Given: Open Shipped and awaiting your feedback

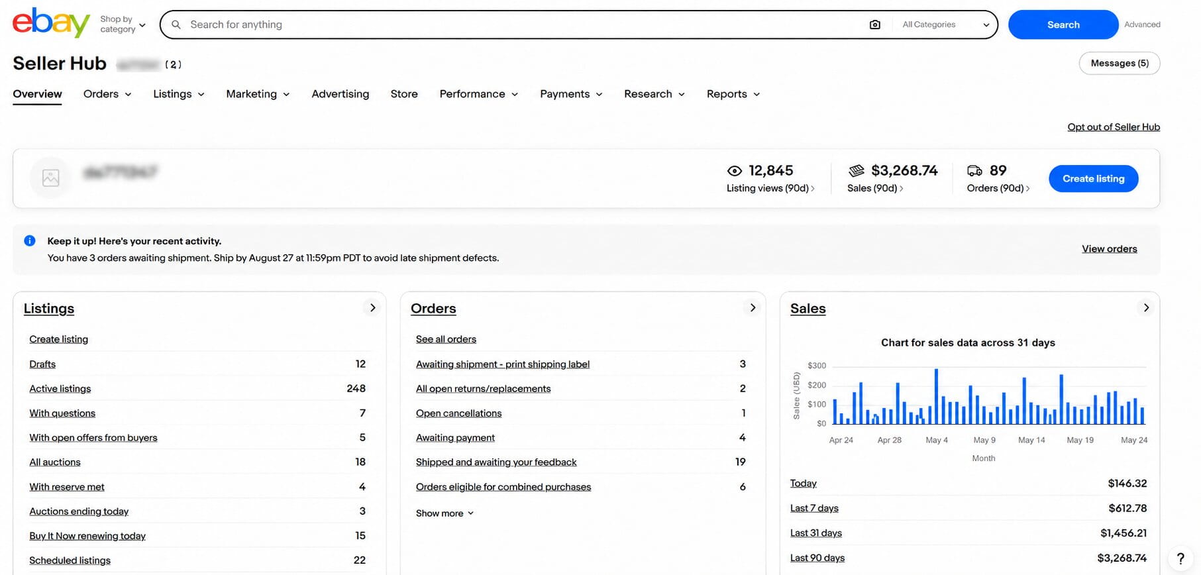Looking at the screenshot, I should tap(496, 462).
